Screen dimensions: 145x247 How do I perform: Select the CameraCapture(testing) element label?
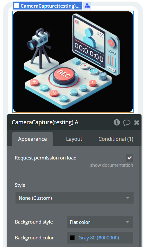point(47,6)
